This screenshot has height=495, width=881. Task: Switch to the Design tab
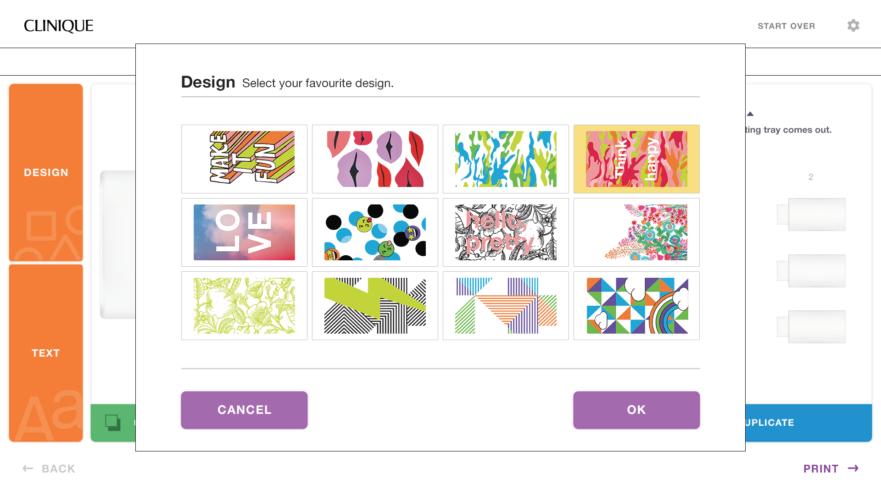46,172
